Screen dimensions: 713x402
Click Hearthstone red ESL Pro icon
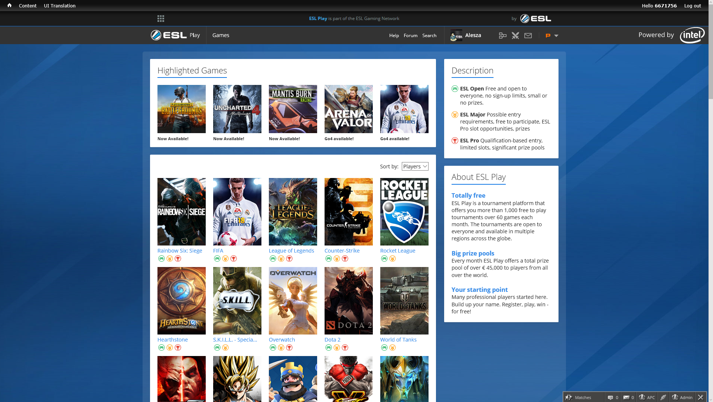pyautogui.click(x=178, y=347)
